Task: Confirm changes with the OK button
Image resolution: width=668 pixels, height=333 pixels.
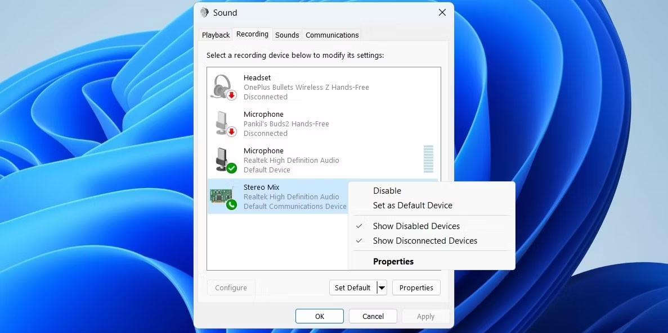Action: [319, 316]
